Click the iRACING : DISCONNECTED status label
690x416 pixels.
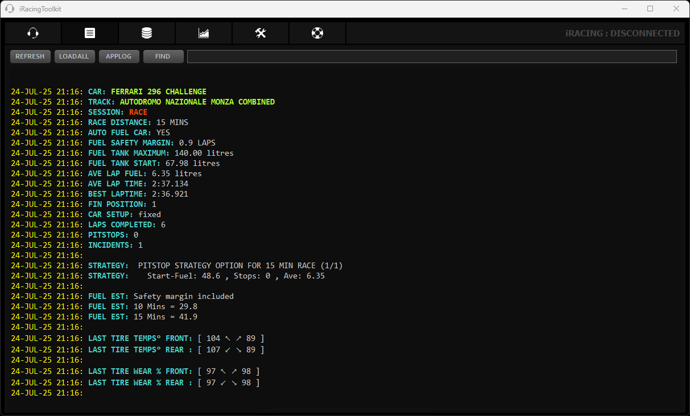coord(622,34)
